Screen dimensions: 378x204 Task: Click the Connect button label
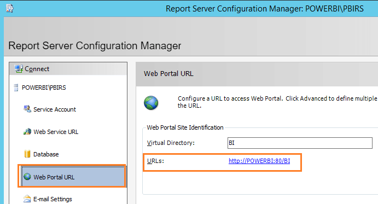(37, 69)
